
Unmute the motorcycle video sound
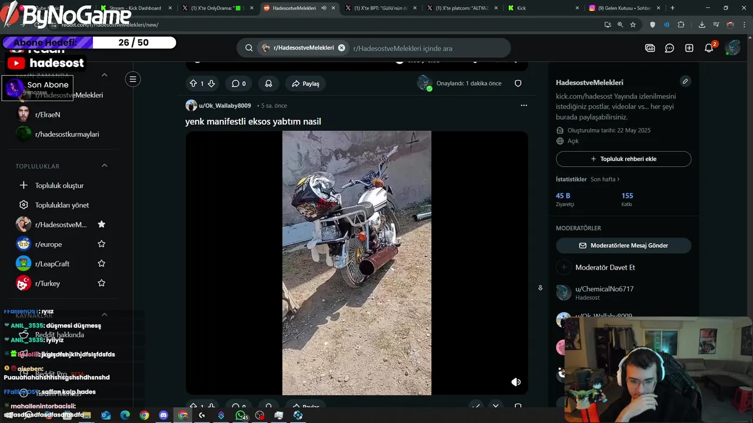516,382
